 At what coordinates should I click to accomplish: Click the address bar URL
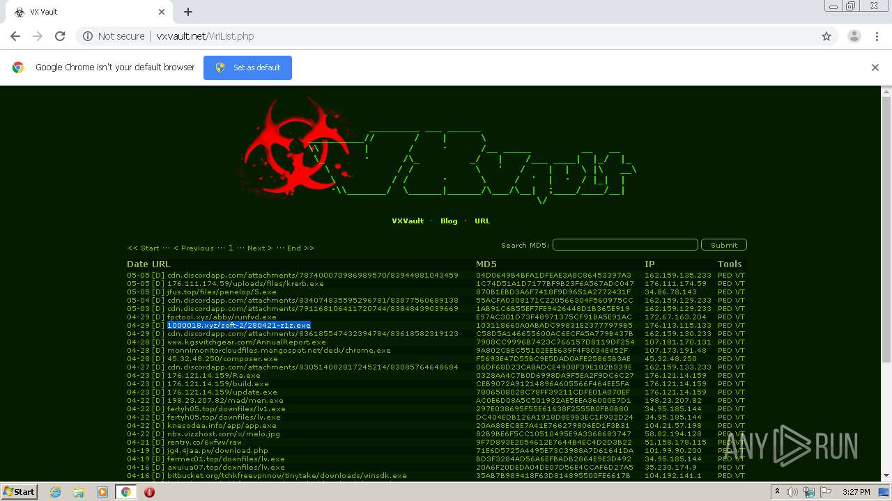click(x=205, y=36)
